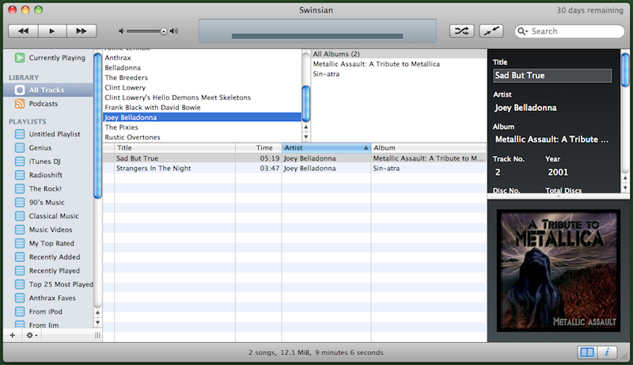Screen dimensions: 633x365
Task: Select the All Tracks library item
Action: pyautogui.click(x=46, y=90)
